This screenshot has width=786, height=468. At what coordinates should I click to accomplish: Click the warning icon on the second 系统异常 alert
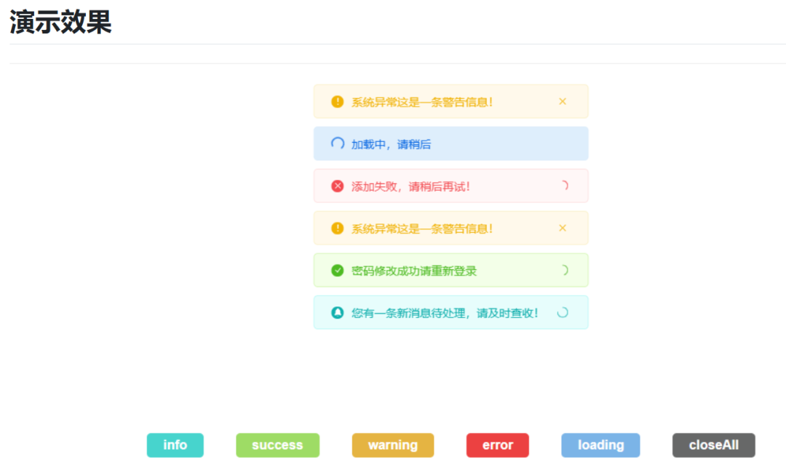coord(337,228)
